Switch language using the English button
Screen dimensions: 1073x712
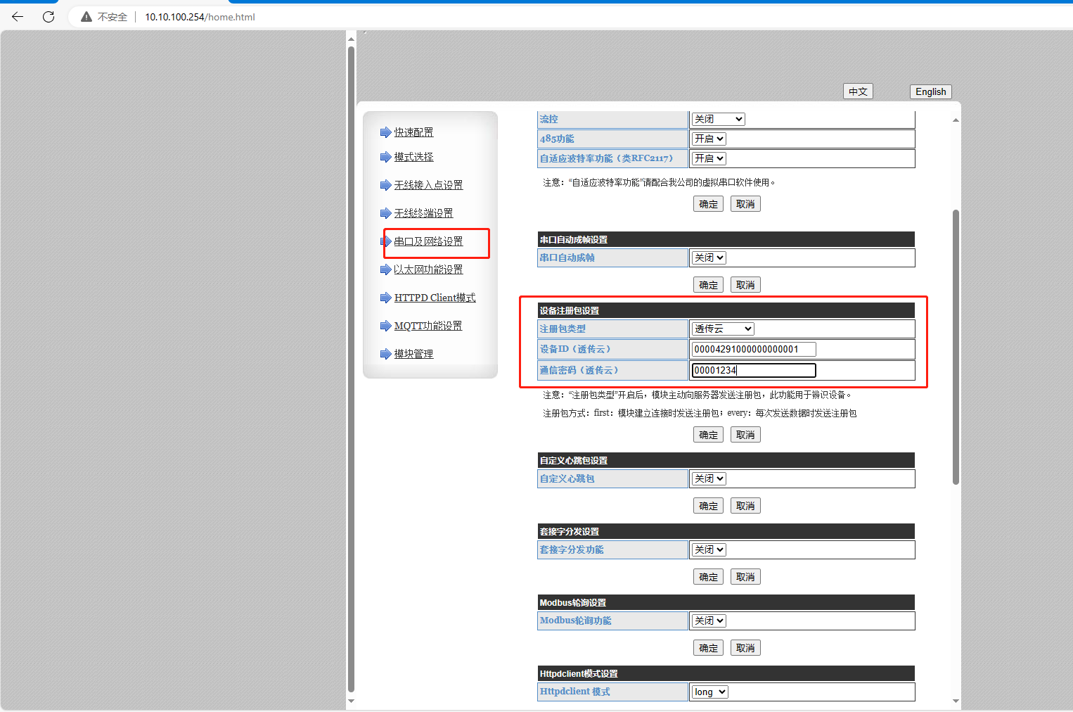pos(930,91)
